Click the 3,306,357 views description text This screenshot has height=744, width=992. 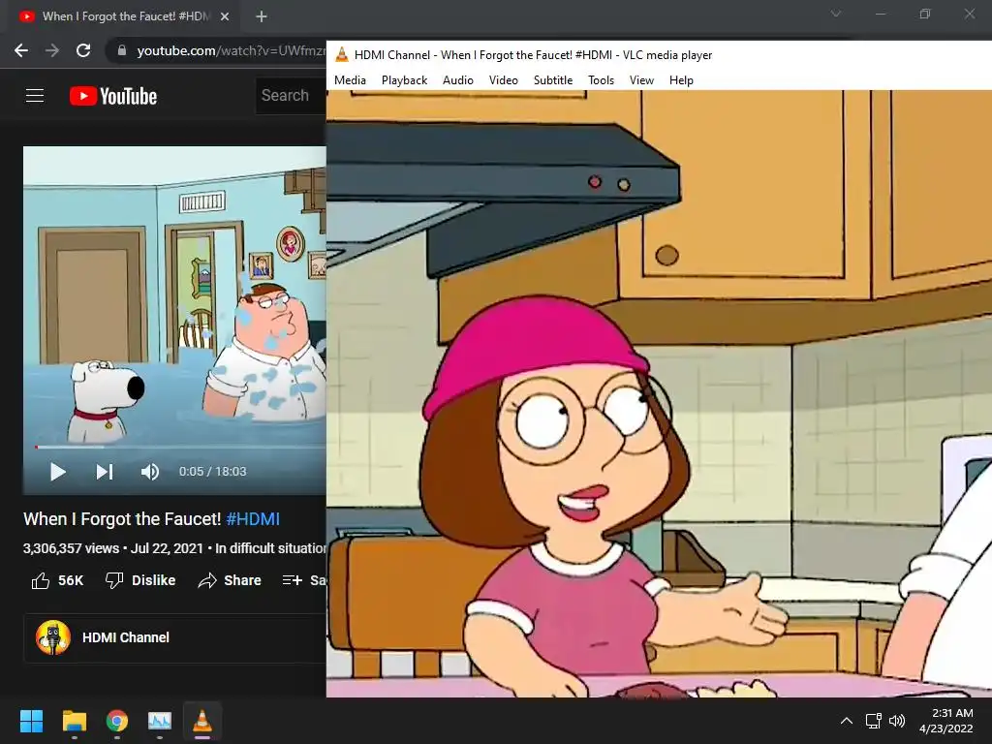click(174, 548)
